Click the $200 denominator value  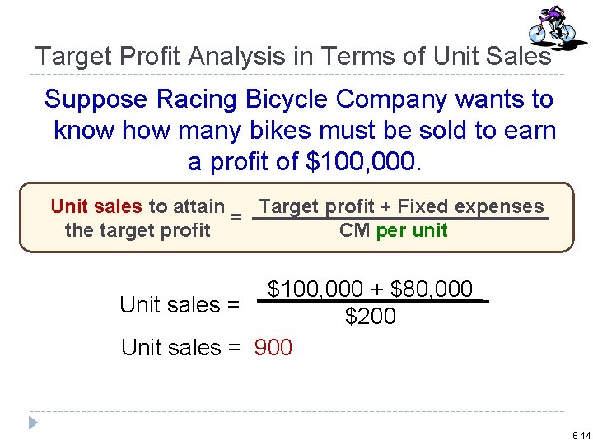coord(371,317)
